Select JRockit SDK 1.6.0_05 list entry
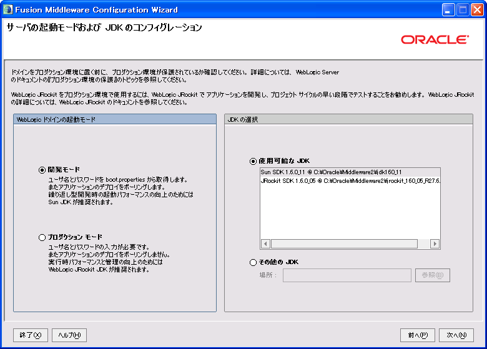The height and width of the screenshot is (349, 487). point(350,180)
